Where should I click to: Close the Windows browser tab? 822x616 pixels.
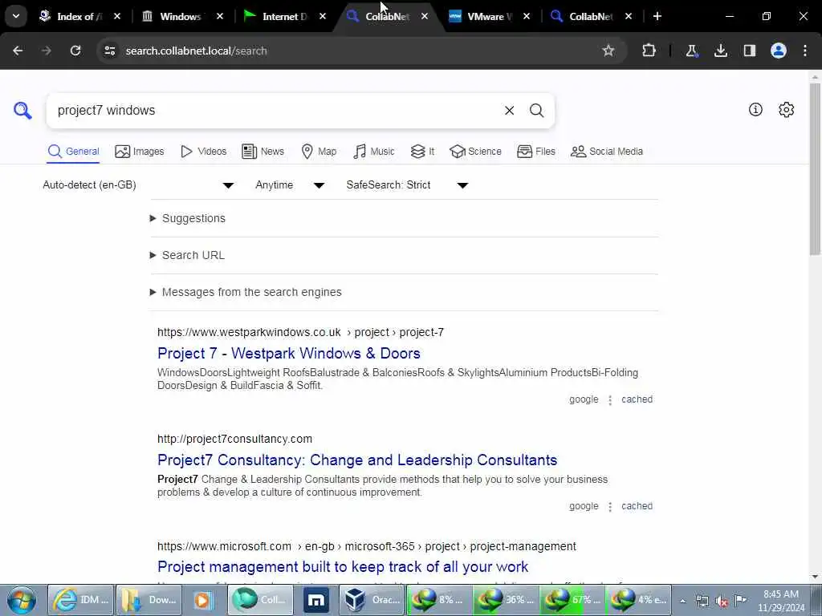(x=220, y=16)
